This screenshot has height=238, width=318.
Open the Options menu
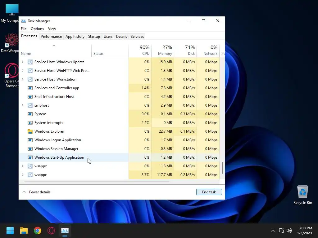pos(37,29)
